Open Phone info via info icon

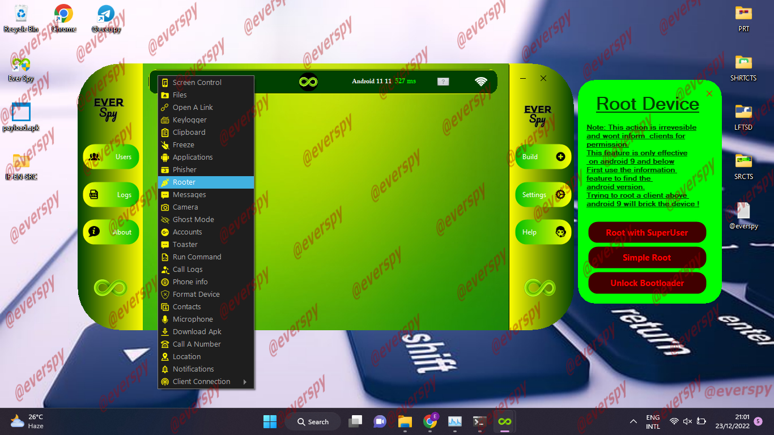click(x=165, y=282)
